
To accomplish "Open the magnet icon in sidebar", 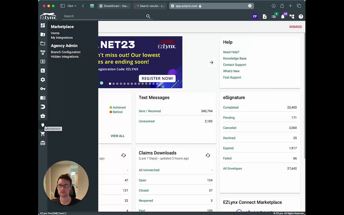I will pos(43,107).
